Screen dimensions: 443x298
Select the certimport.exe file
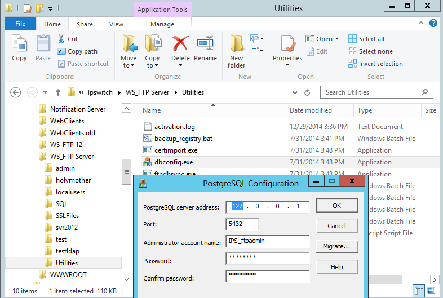176,150
